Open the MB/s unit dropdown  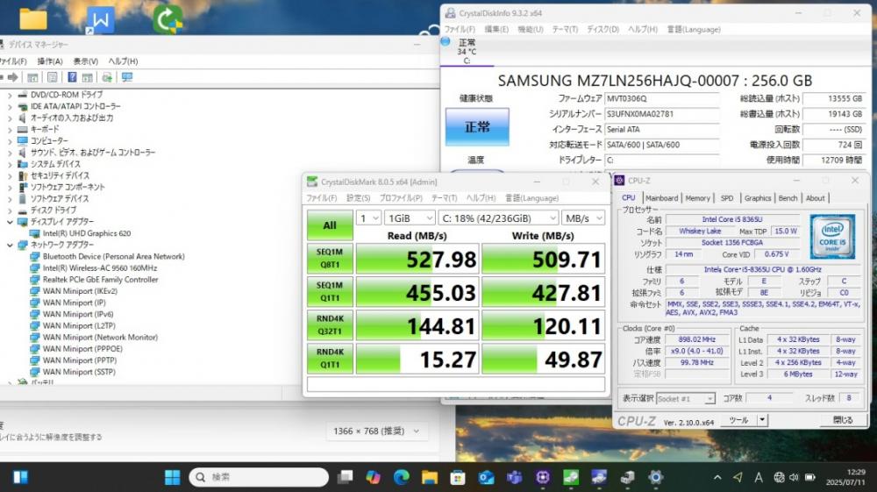(x=583, y=218)
